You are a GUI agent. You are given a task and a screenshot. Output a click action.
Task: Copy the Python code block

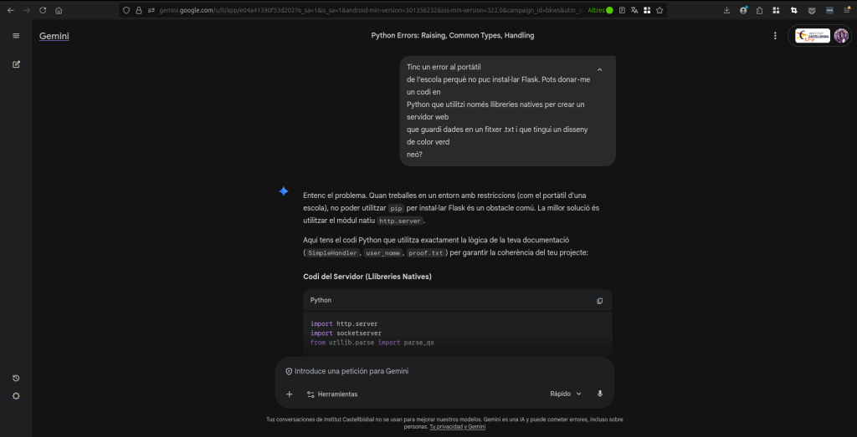[599, 301]
